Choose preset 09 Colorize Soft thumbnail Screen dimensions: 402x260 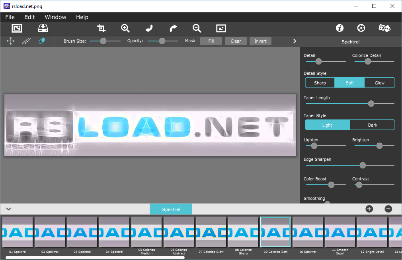tap(275, 232)
